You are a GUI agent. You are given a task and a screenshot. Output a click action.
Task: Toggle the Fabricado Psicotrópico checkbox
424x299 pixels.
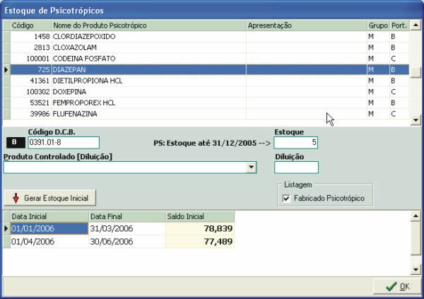pyautogui.click(x=286, y=199)
